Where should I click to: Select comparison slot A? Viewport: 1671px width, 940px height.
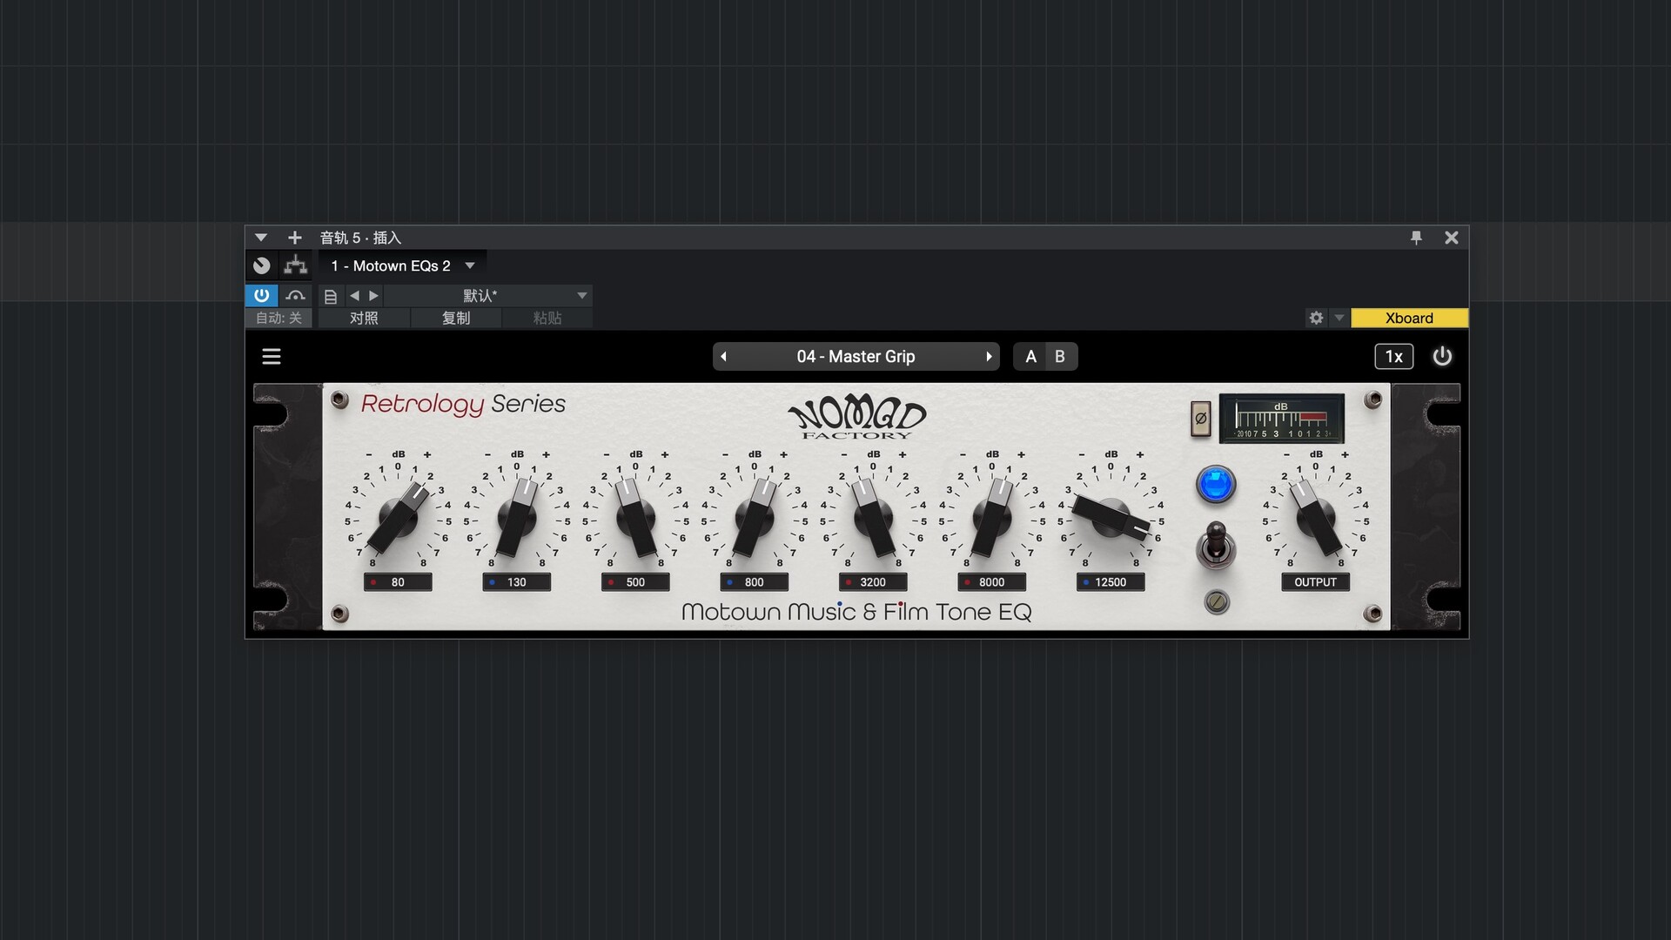1030,356
